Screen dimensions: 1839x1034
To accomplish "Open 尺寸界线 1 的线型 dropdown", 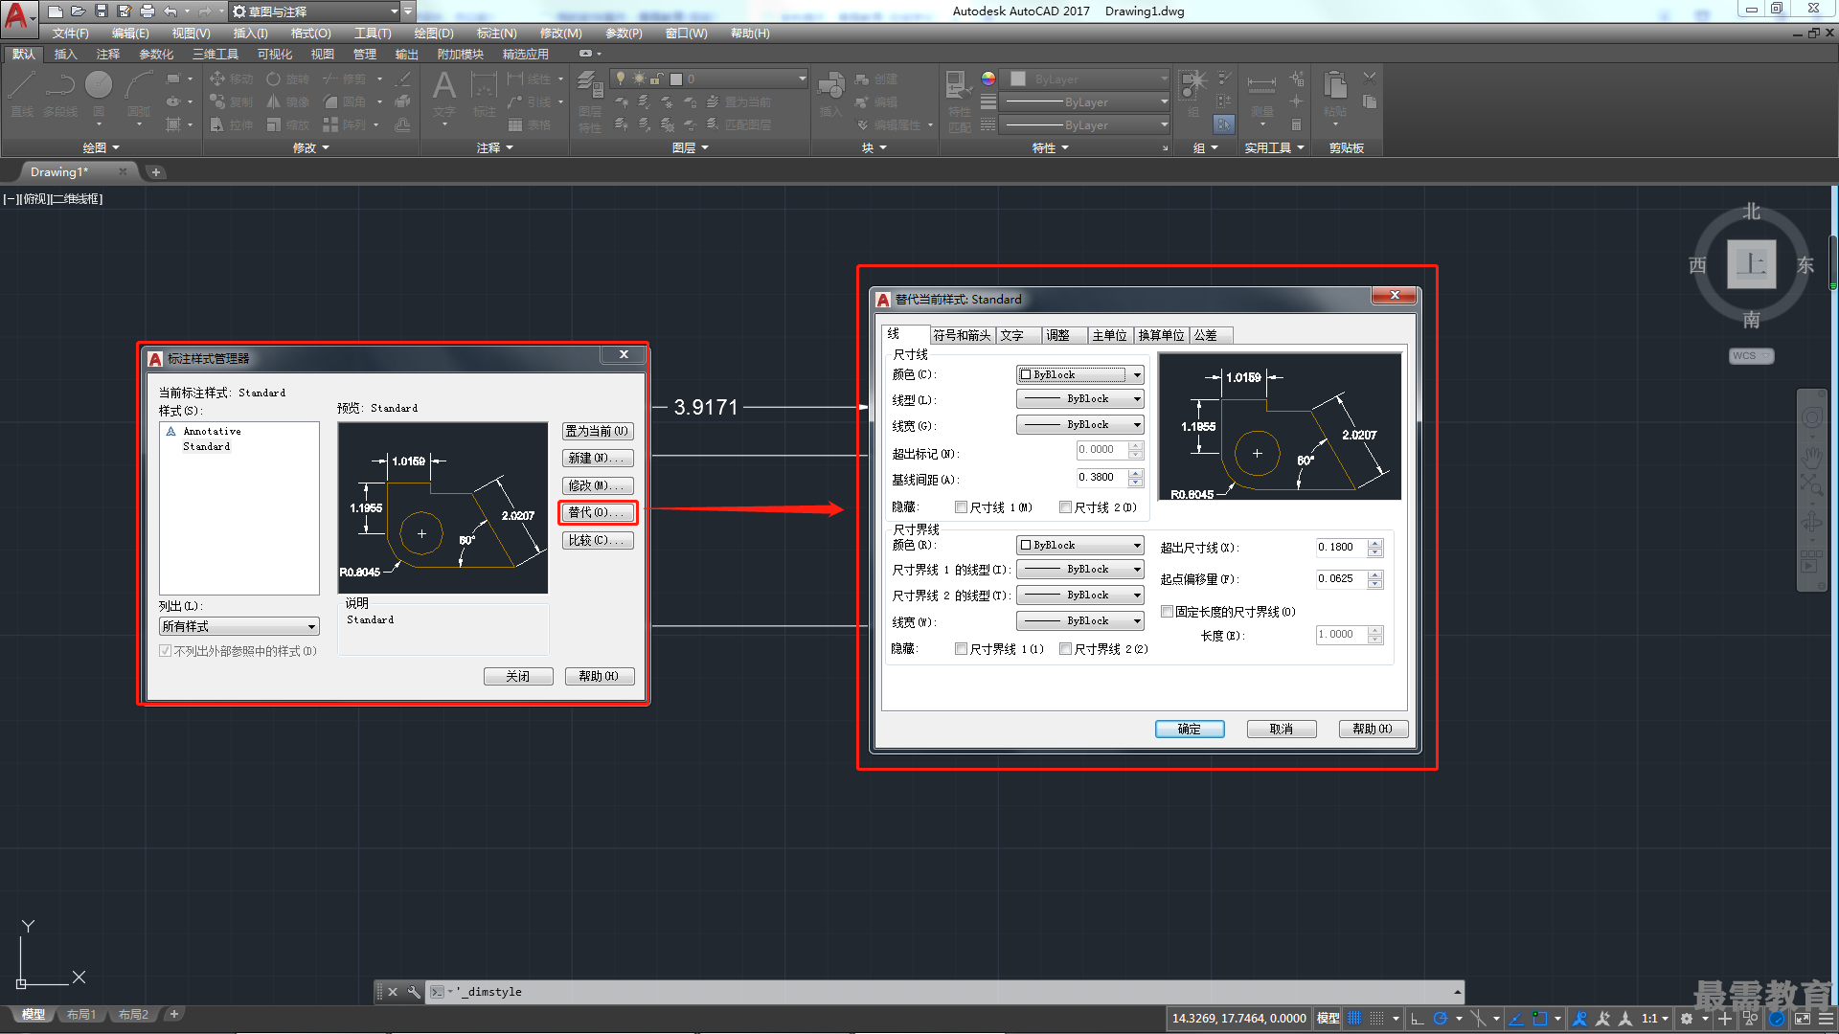I will point(1080,570).
